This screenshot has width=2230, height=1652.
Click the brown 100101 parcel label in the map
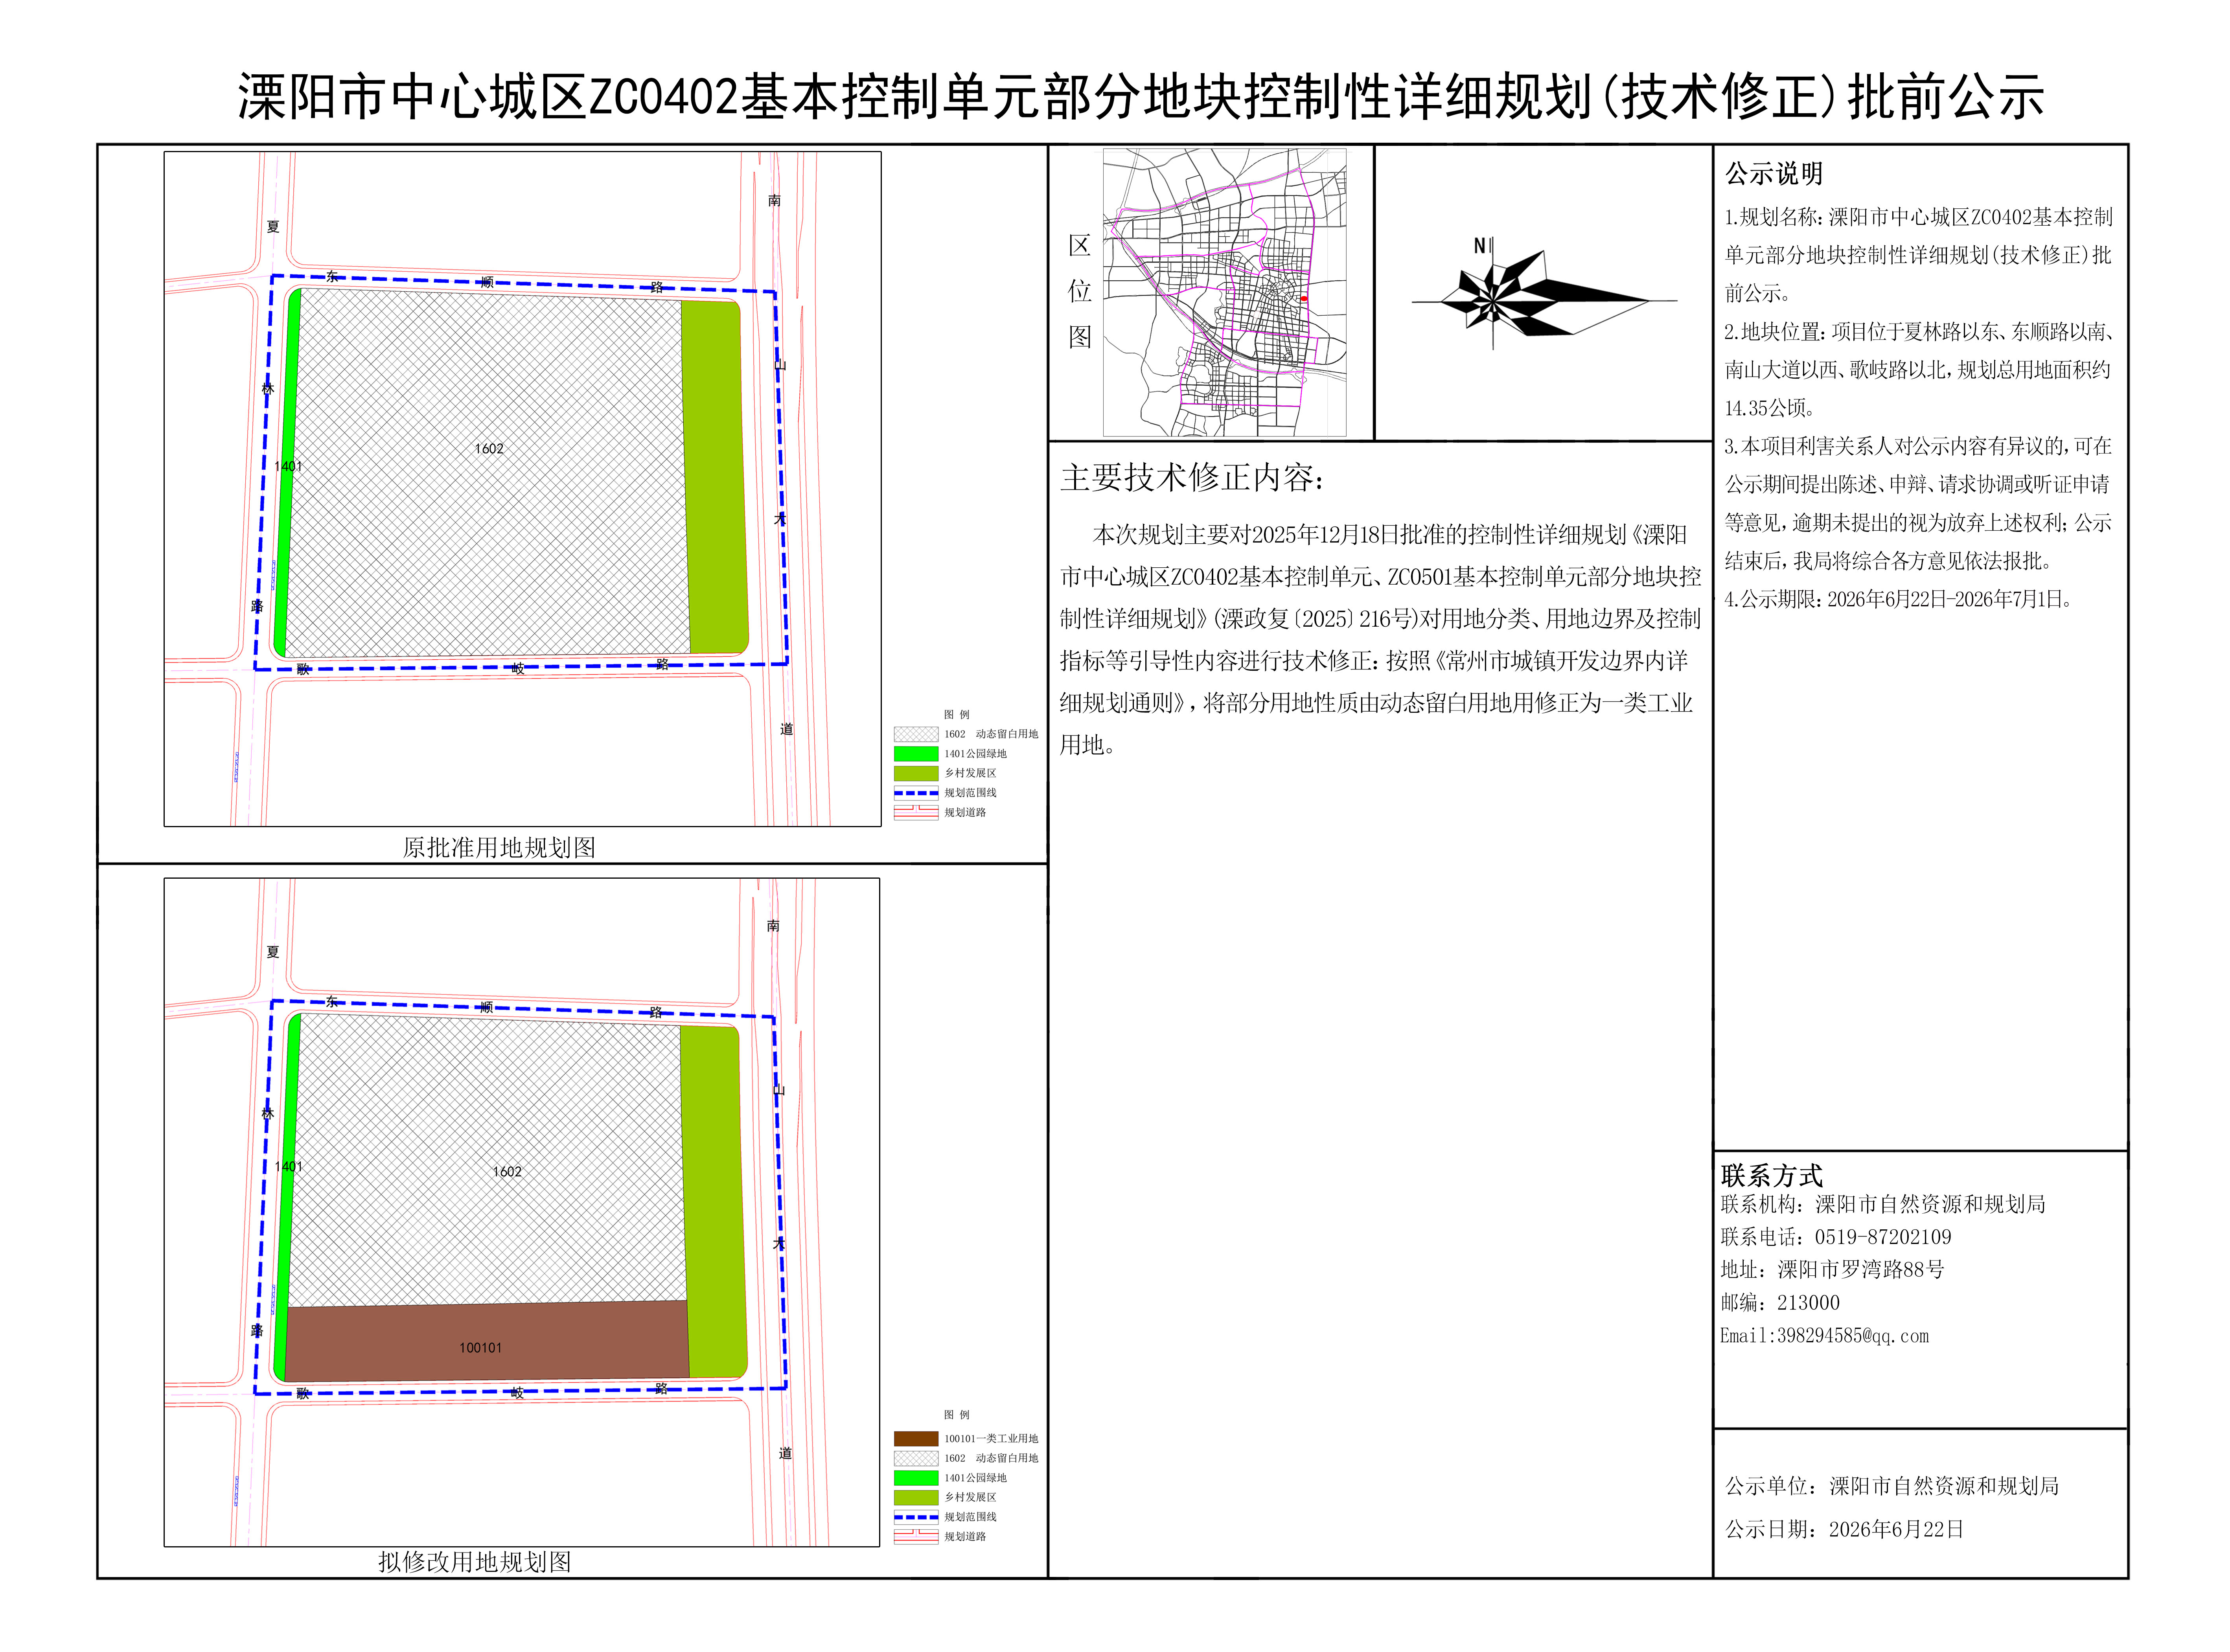tap(480, 1348)
